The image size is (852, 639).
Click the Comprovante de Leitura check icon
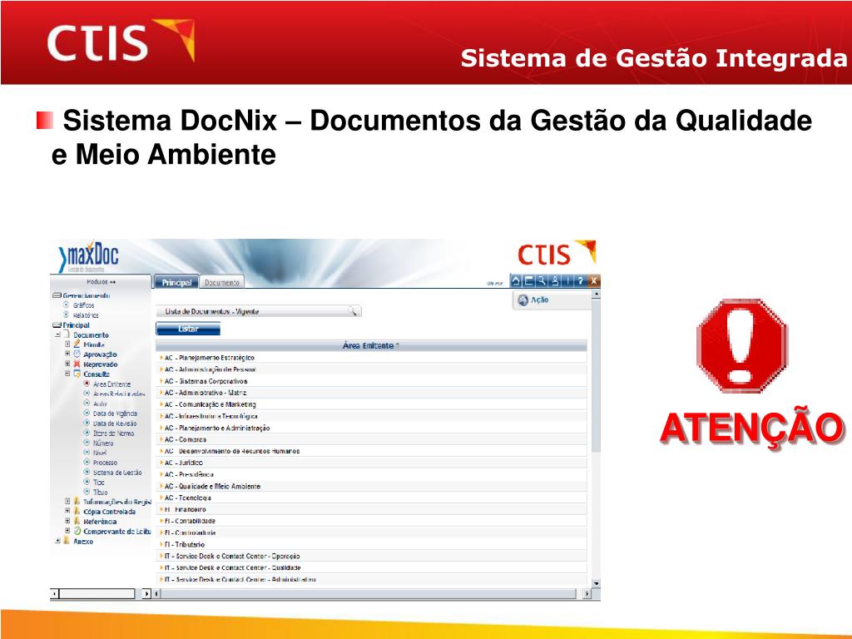click(77, 530)
